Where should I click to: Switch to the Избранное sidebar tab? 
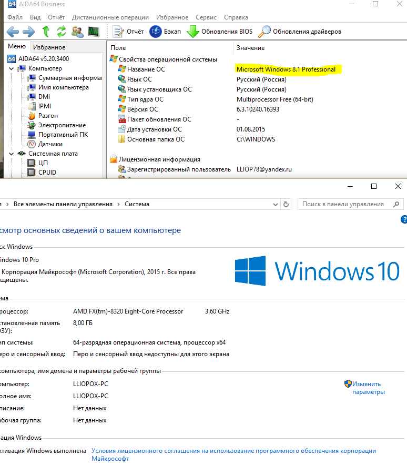point(49,47)
